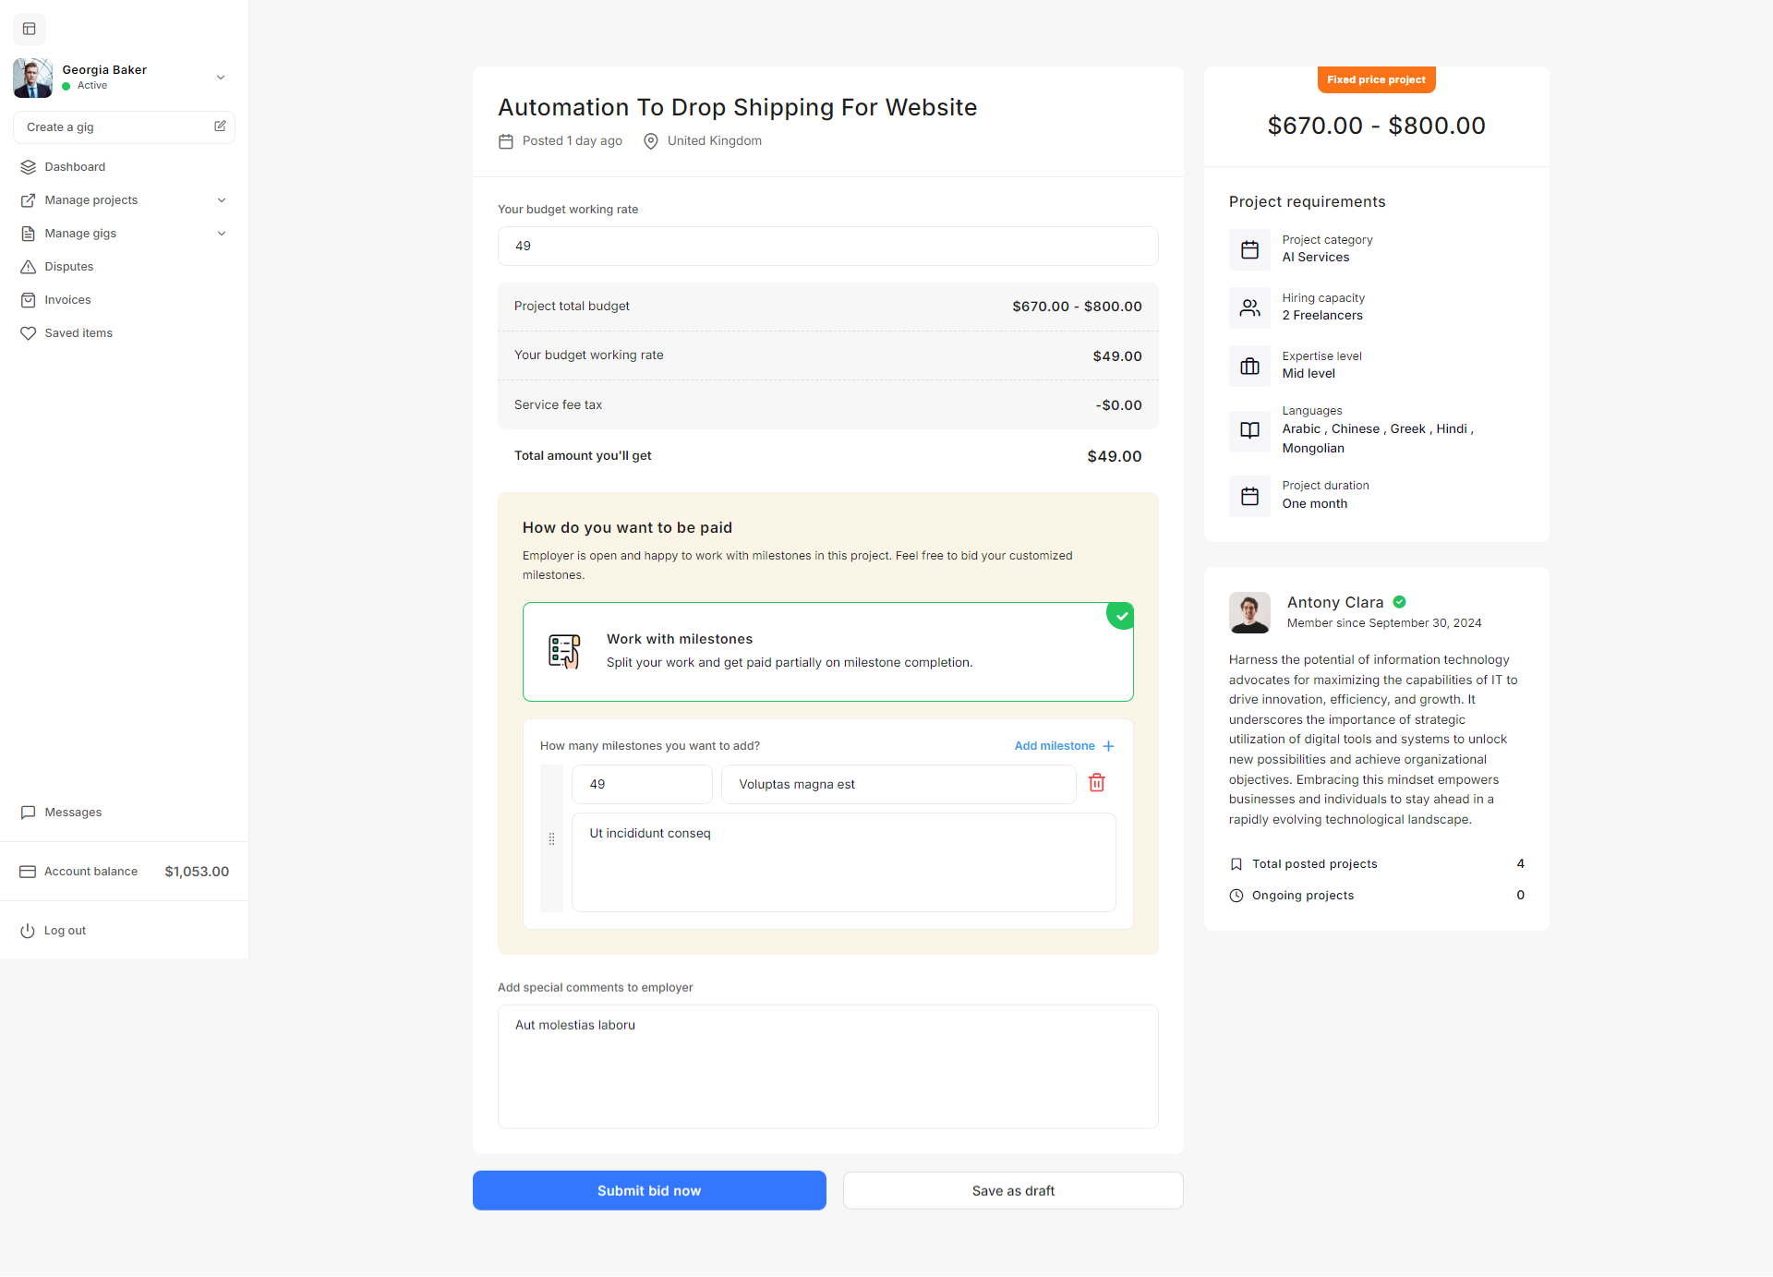
Task: Click the plus icon beside Add milestone
Action: point(1108,746)
